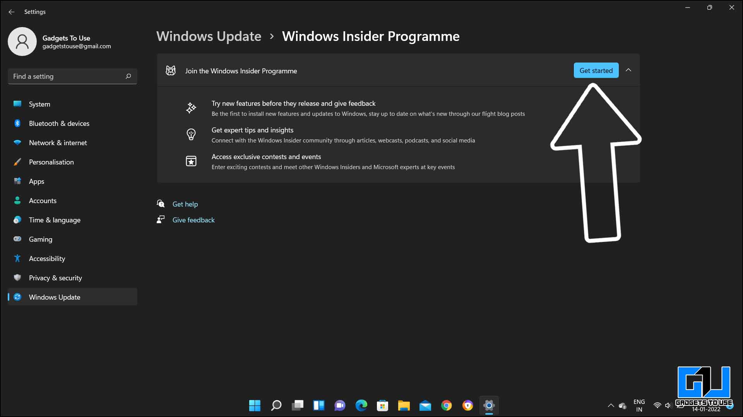Open the Give feedback link
Screen dimensions: 743x417
(193, 220)
